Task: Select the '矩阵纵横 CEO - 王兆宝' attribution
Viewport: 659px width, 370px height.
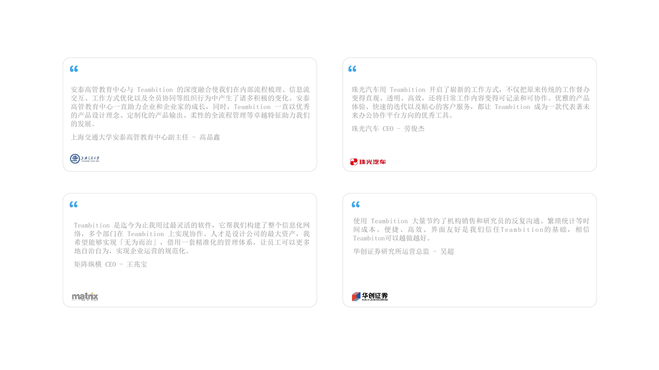Action: (111, 264)
